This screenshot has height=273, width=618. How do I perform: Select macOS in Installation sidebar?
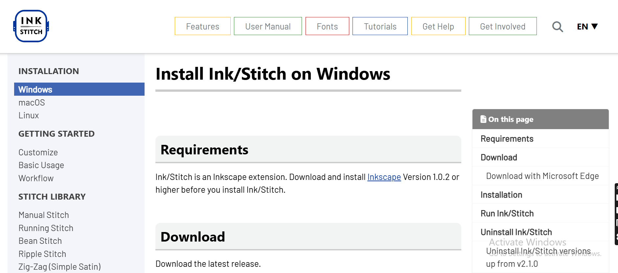32,103
